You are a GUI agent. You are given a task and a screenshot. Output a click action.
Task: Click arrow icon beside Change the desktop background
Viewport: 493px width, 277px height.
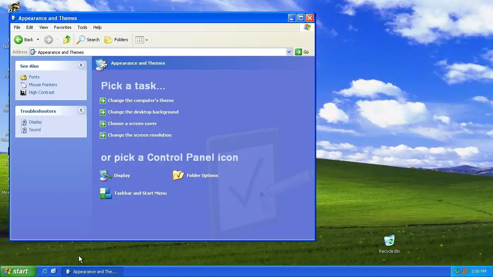pyautogui.click(x=102, y=112)
